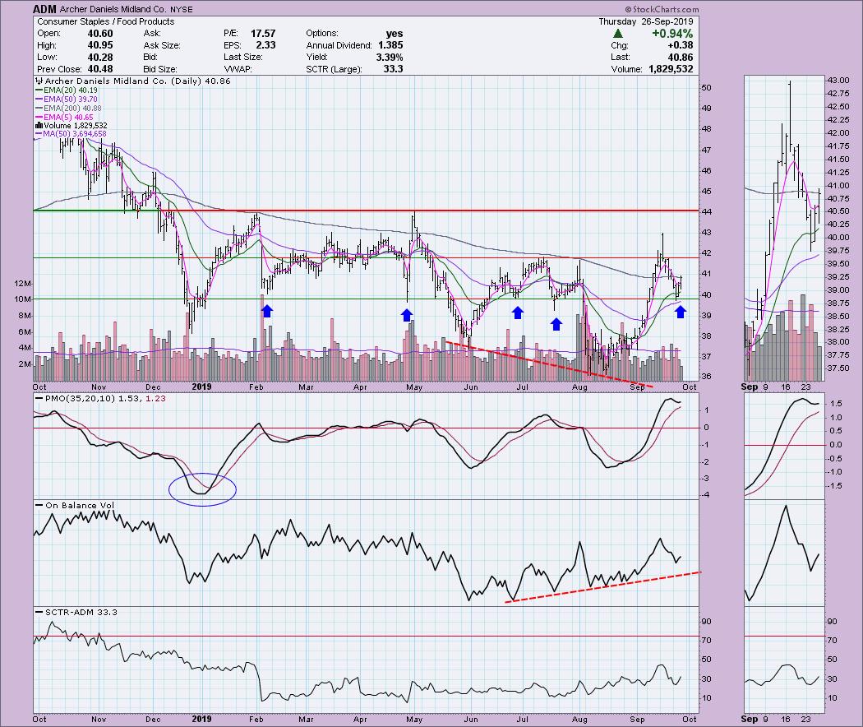Click the rightmost blue arrow in late September
Screen dimensions: 863x727
[x=681, y=313]
